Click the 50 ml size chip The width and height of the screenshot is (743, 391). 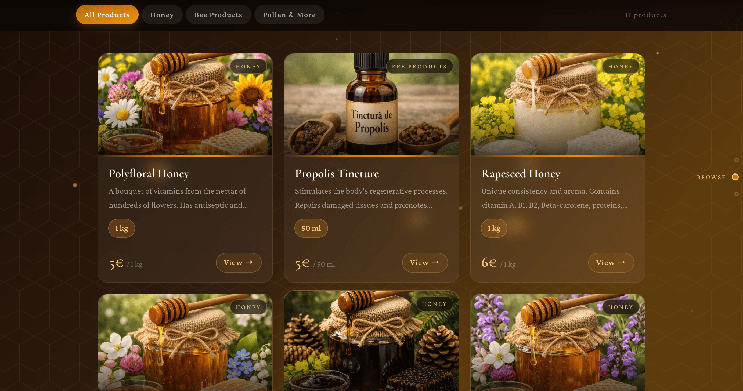pyautogui.click(x=311, y=228)
